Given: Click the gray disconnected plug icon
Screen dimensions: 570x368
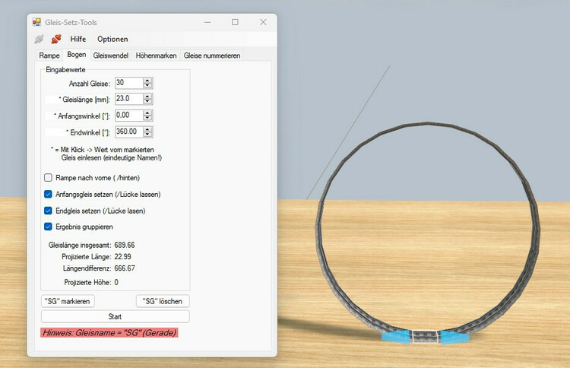Looking at the screenshot, I should (39, 39).
